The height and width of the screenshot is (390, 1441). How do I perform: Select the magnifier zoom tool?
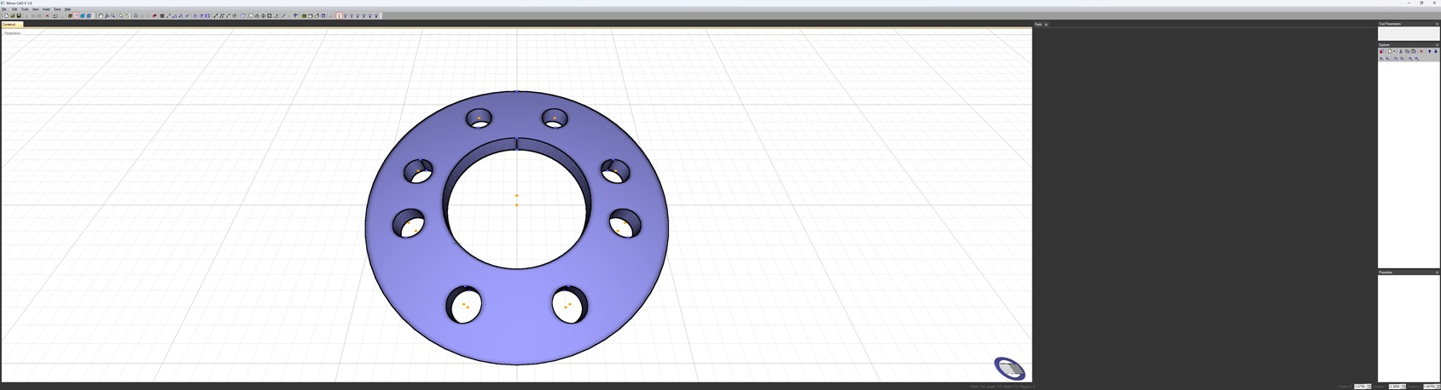(x=113, y=15)
